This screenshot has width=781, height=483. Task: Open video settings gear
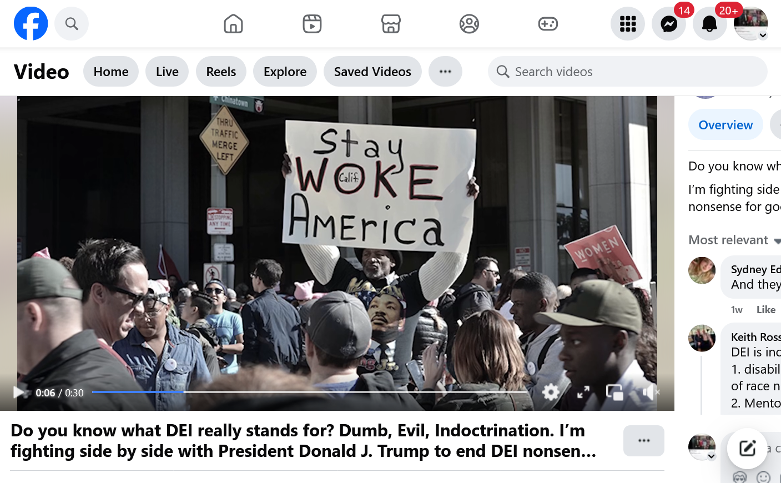[551, 393]
